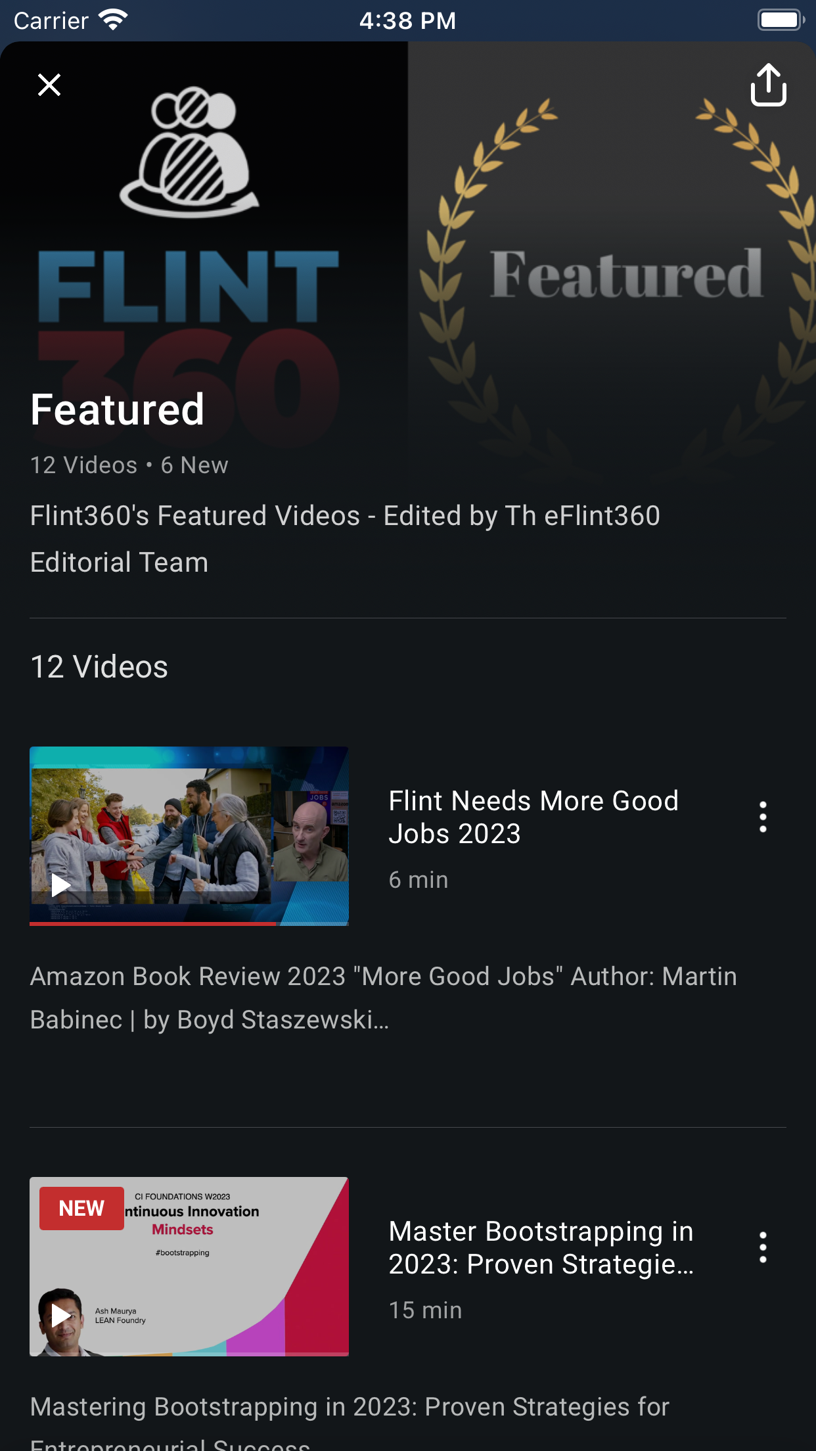The image size is (816, 1451).
Task: Tap the Flint360's Featured Videos description
Action: [x=345, y=539]
